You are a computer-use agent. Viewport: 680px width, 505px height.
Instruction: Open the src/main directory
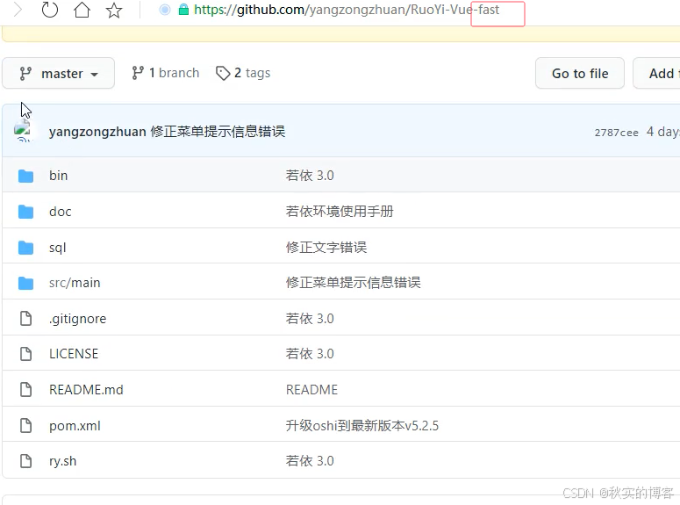pyautogui.click(x=75, y=283)
